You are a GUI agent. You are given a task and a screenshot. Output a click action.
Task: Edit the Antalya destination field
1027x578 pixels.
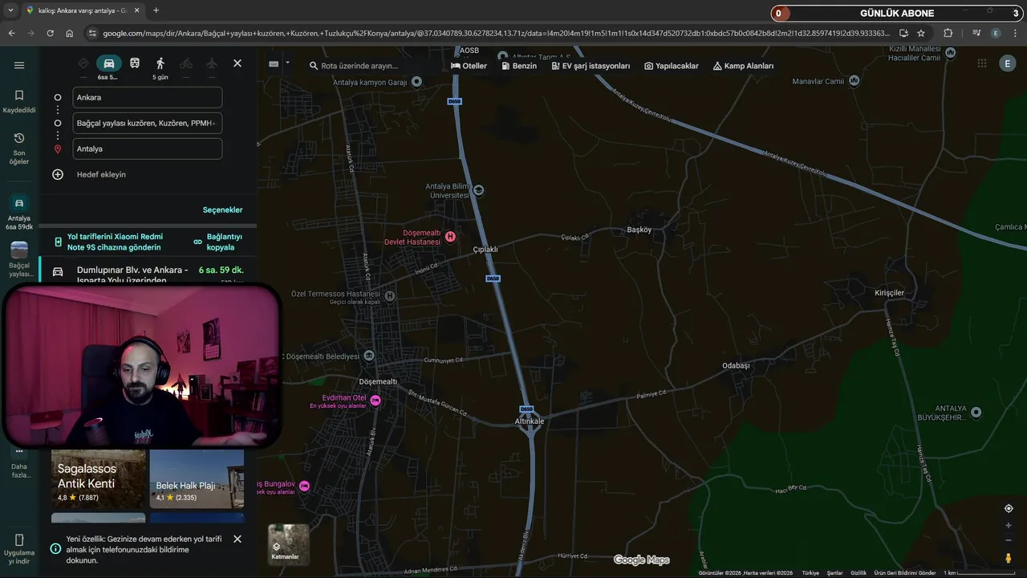tap(147, 149)
